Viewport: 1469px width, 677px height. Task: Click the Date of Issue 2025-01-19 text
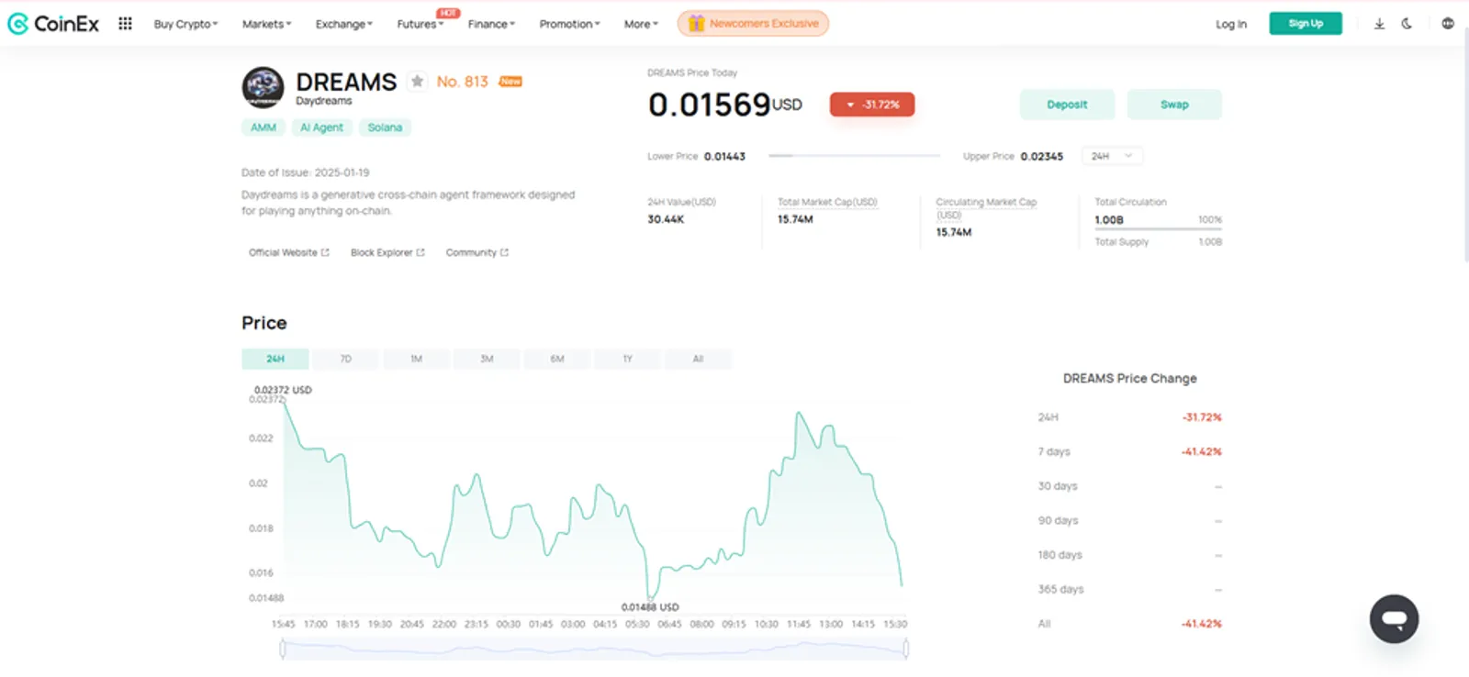coord(305,172)
